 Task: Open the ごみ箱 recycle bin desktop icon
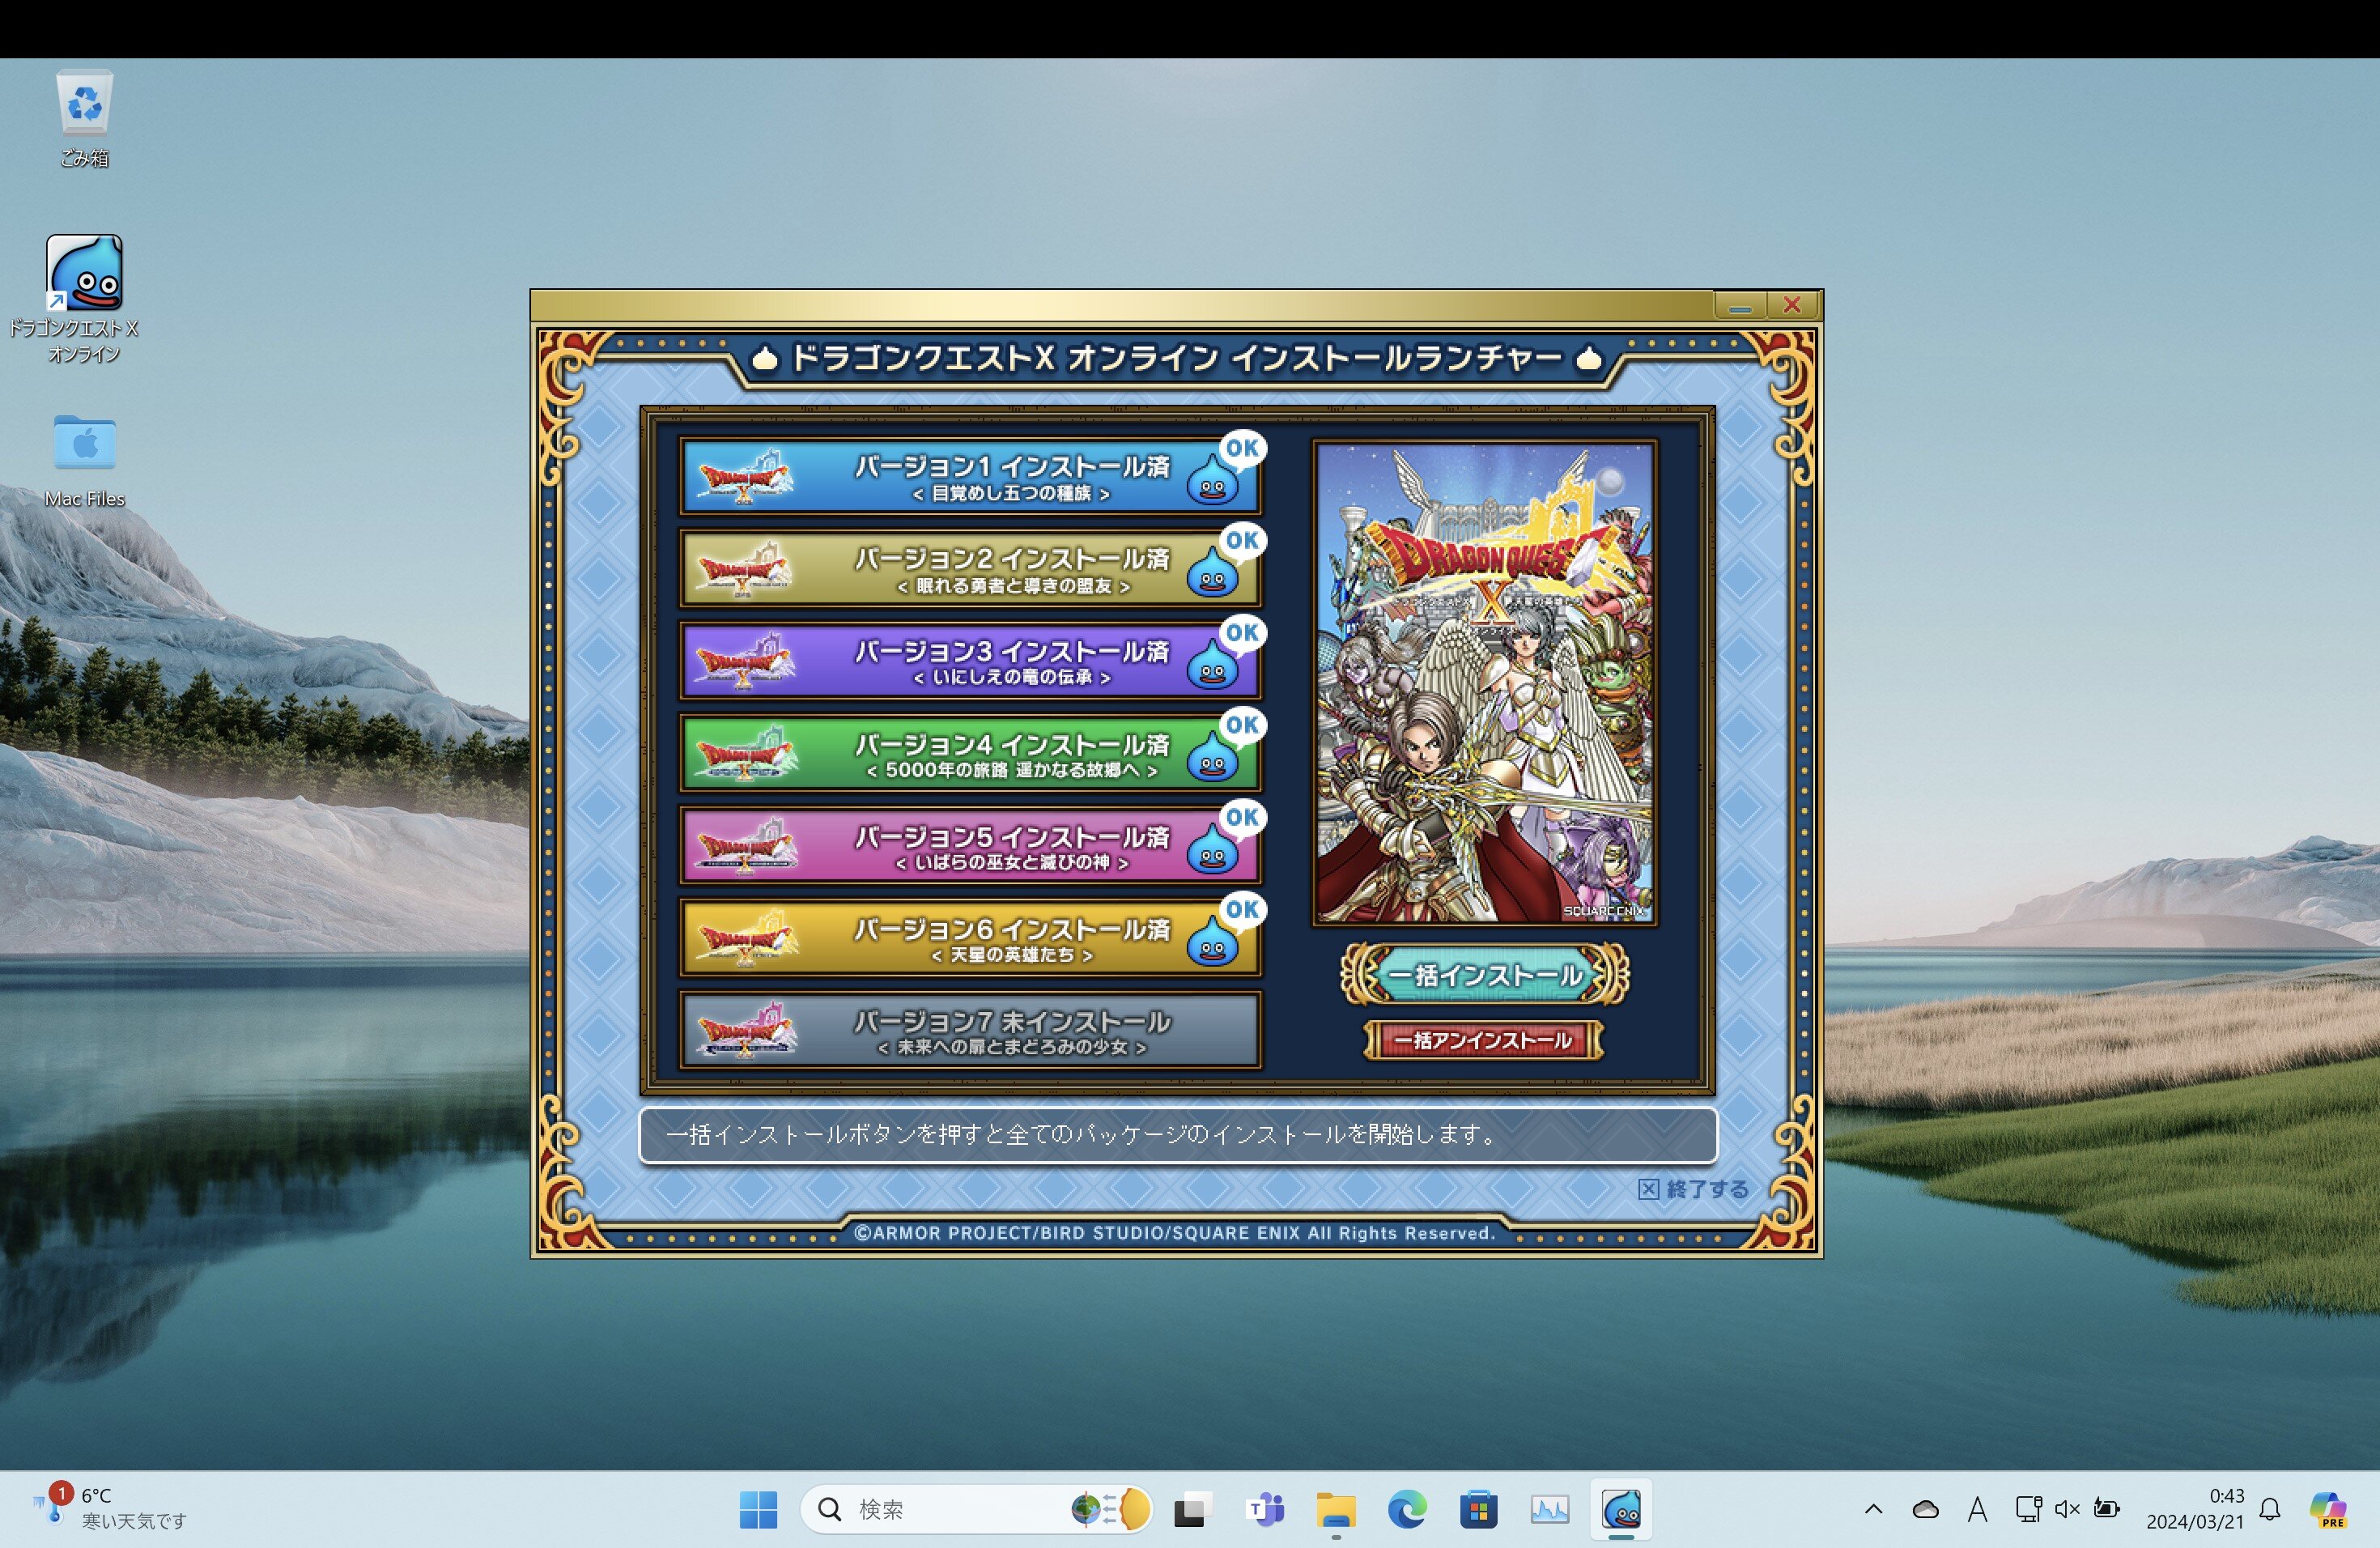click(84, 118)
